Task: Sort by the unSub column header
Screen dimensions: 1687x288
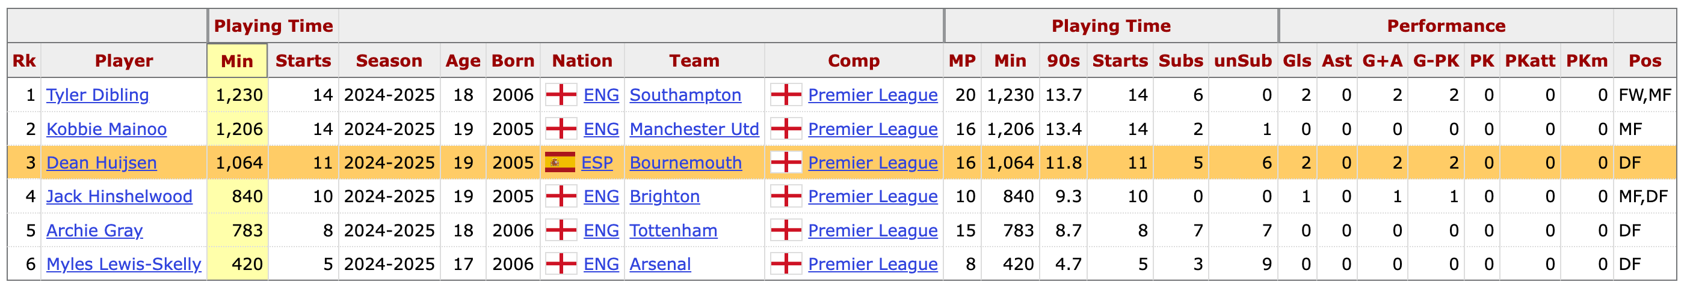Action: click(x=1243, y=61)
